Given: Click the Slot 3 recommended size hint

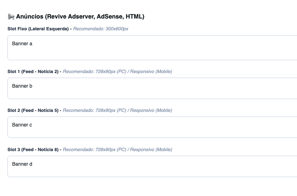Looking at the screenshot, I should click(117, 150).
